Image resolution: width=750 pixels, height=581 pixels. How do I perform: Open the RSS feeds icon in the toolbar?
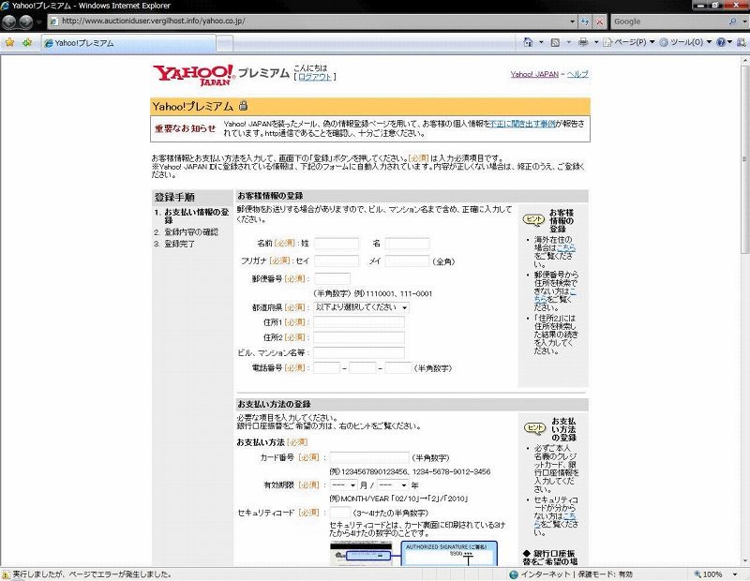tap(555, 42)
